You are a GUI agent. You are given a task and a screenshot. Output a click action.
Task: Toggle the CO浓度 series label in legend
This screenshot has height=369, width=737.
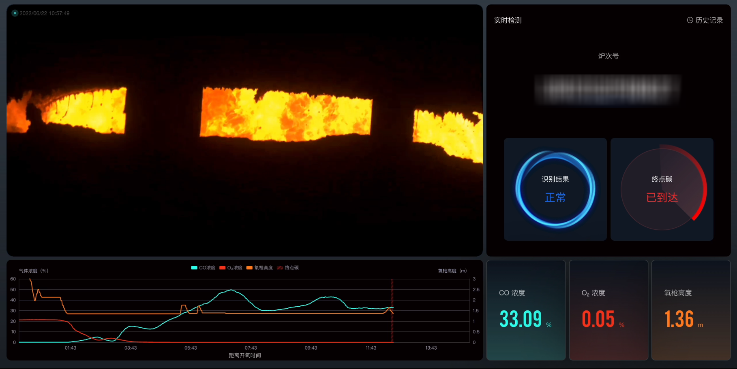click(x=207, y=268)
